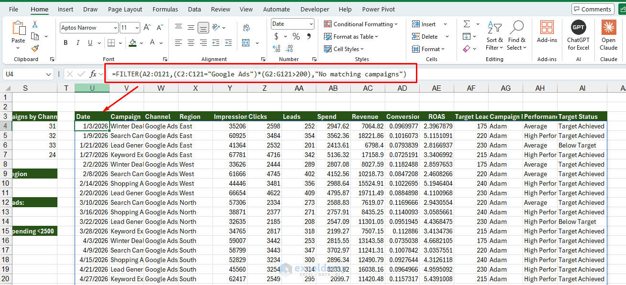Image resolution: width=626 pixels, height=285 pixels.
Task: Click the Open Claude icon
Action: (609, 27)
